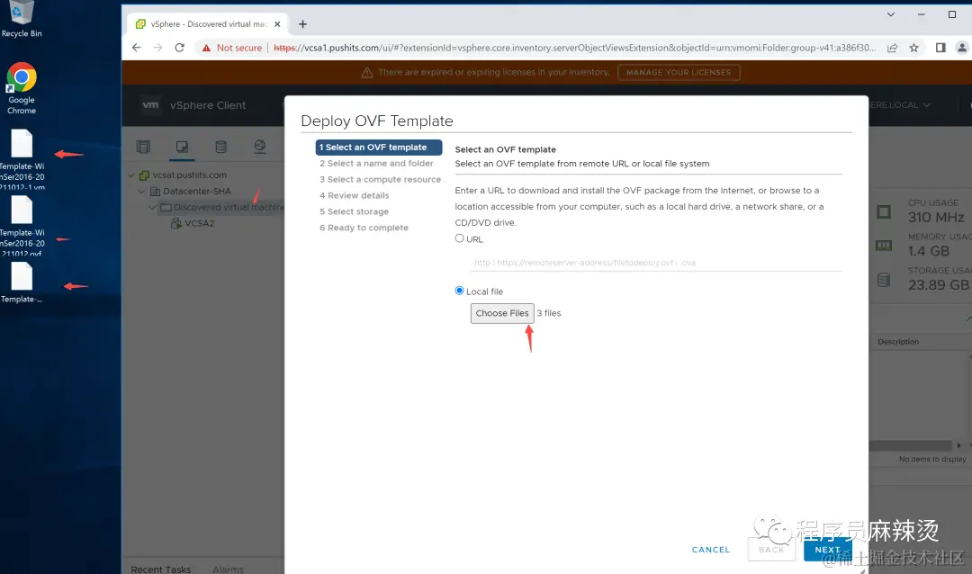Select the Local file radio option
Screen dimensions: 972x574
(x=459, y=290)
